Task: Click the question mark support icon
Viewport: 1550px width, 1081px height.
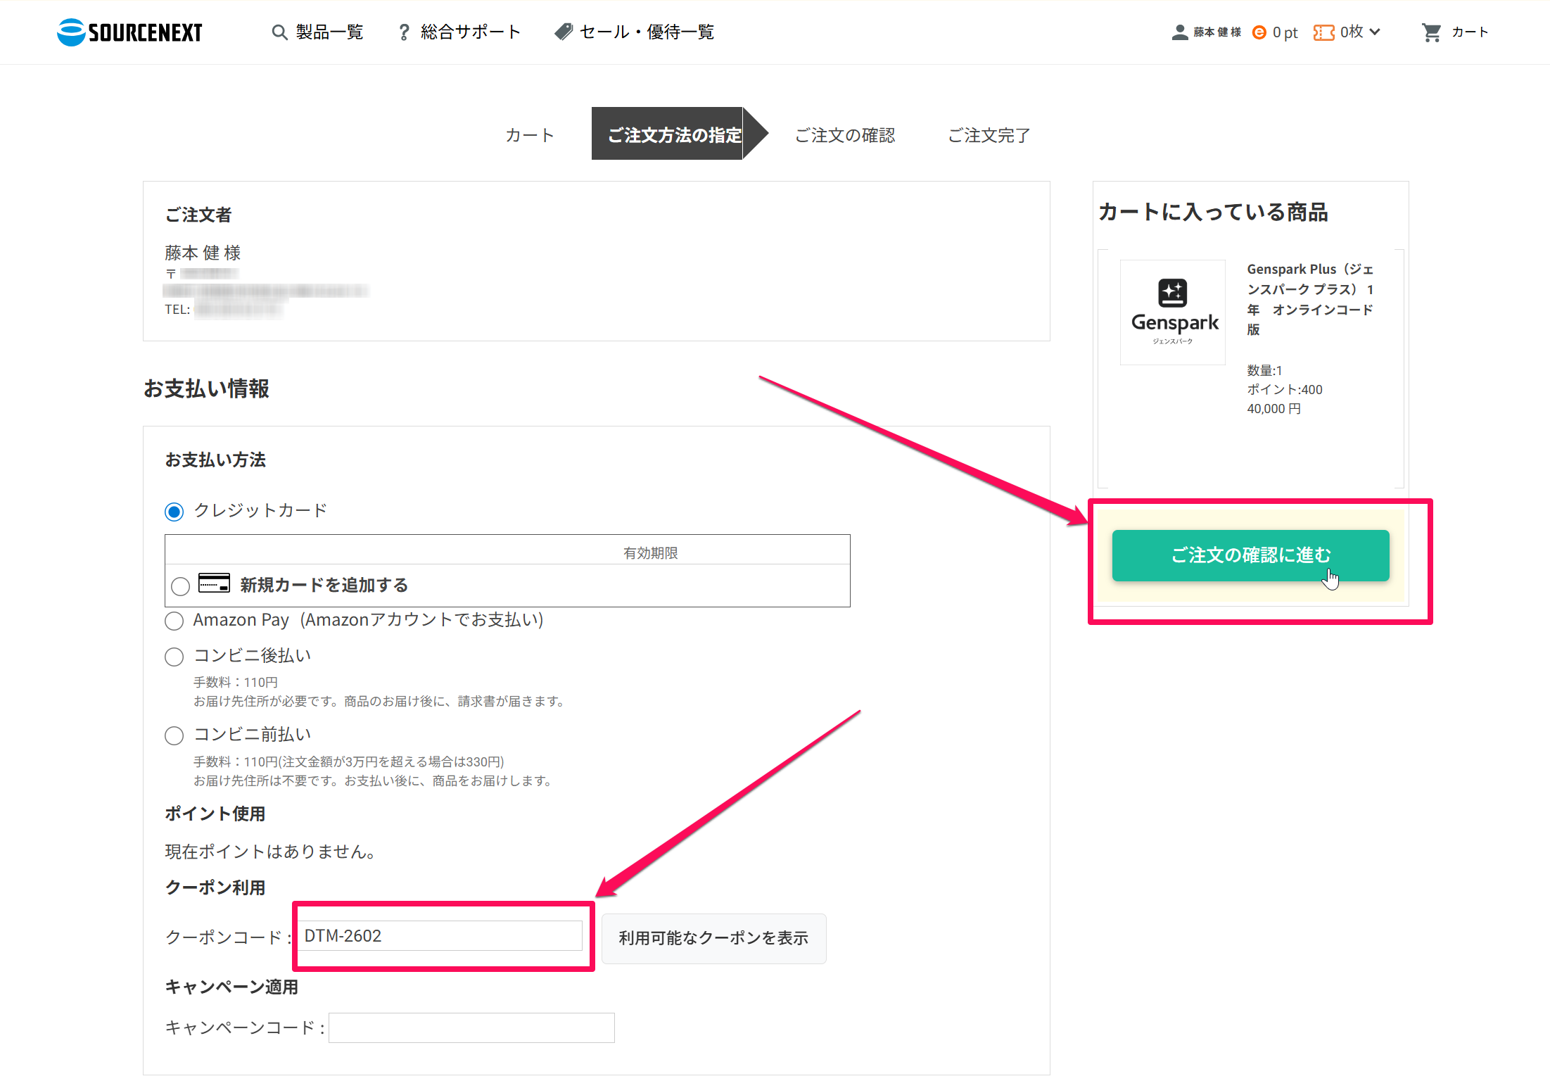Action: click(404, 32)
